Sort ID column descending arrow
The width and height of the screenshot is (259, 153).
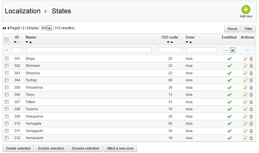15,42
